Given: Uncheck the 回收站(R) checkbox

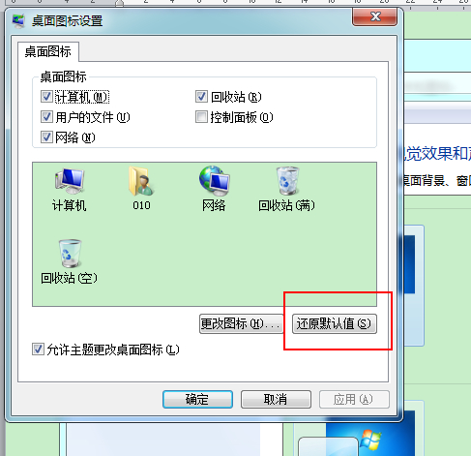Looking at the screenshot, I should click(201, 97).
